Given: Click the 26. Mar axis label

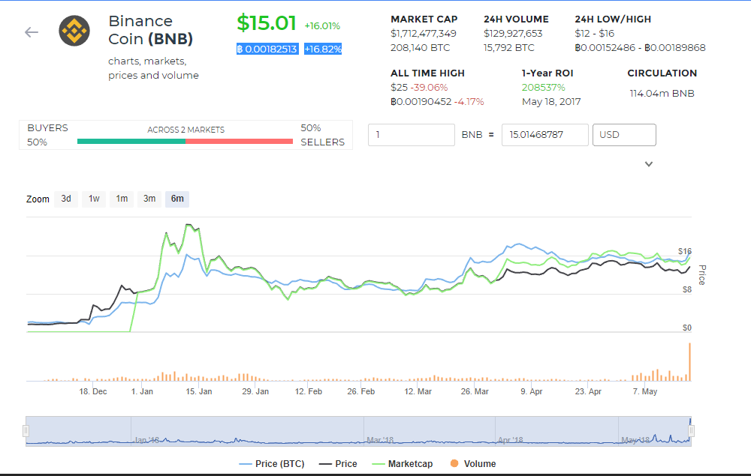Looking at the screenshot, I should point(475,391).
